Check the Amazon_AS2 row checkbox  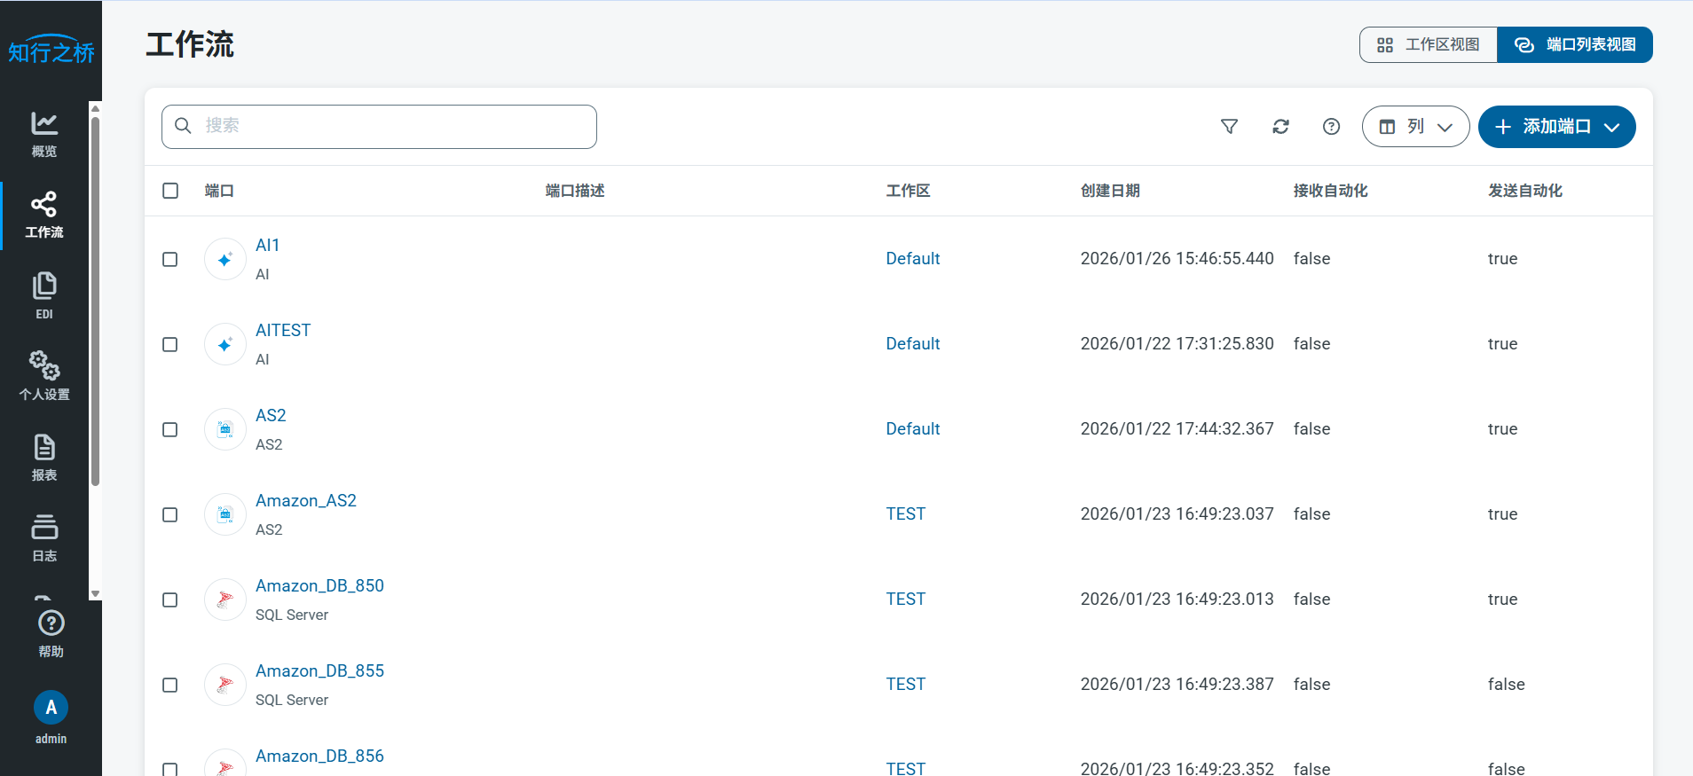pos(170,514)
